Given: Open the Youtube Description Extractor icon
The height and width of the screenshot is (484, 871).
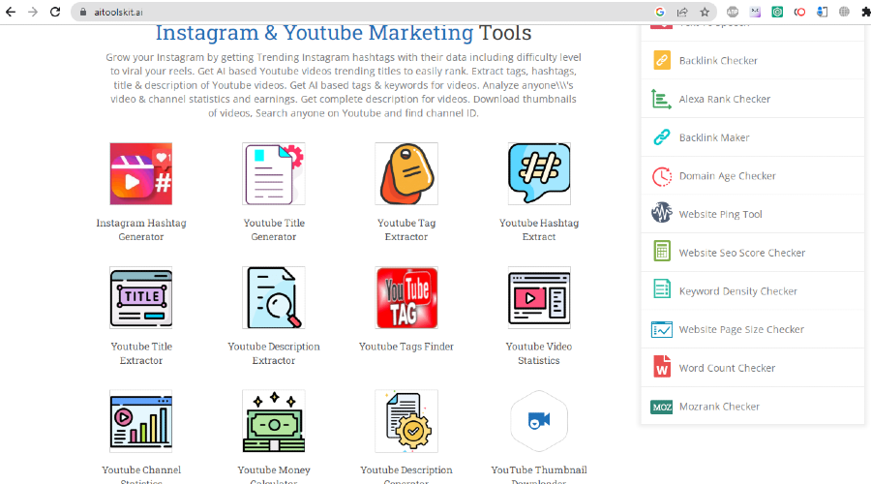Looking at the screenshot, I should pos(274,297).
